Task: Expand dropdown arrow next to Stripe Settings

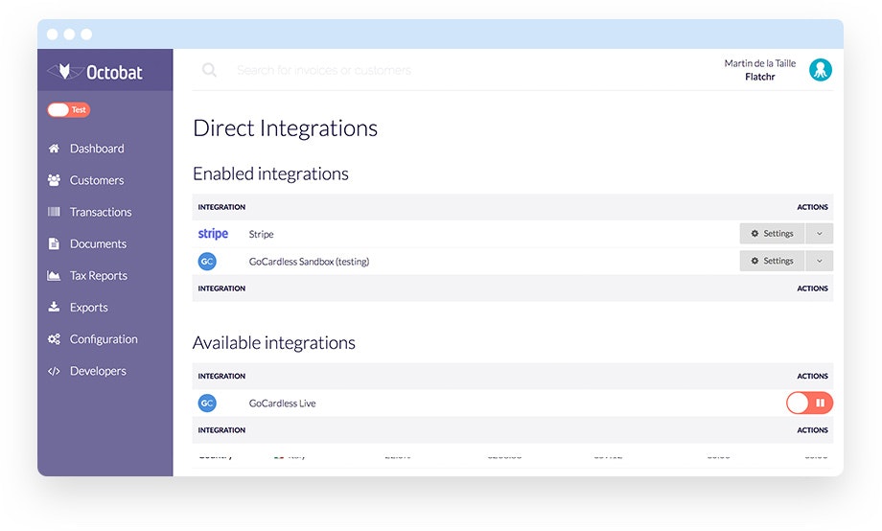Action: click(x=820, y=234)
